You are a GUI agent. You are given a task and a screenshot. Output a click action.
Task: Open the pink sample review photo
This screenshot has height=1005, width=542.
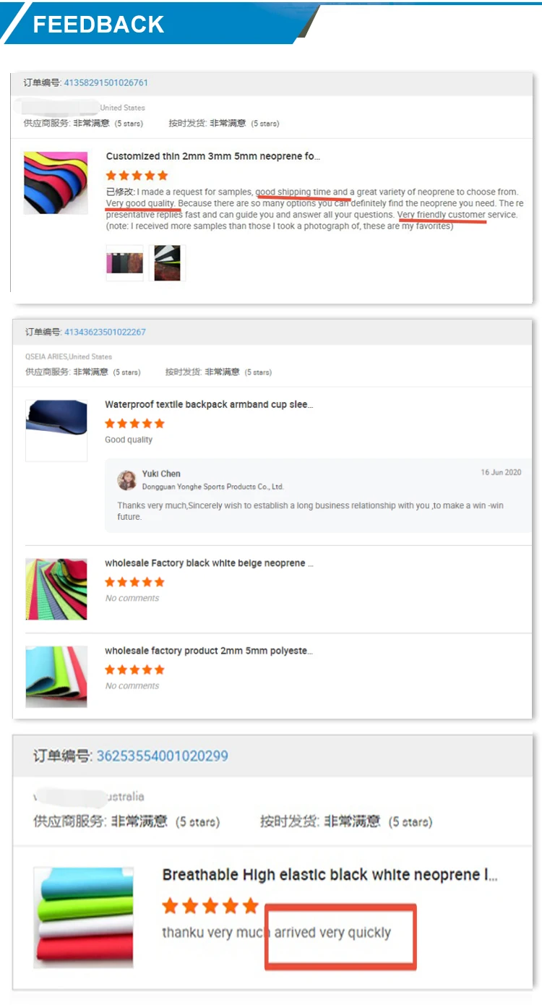124,263
